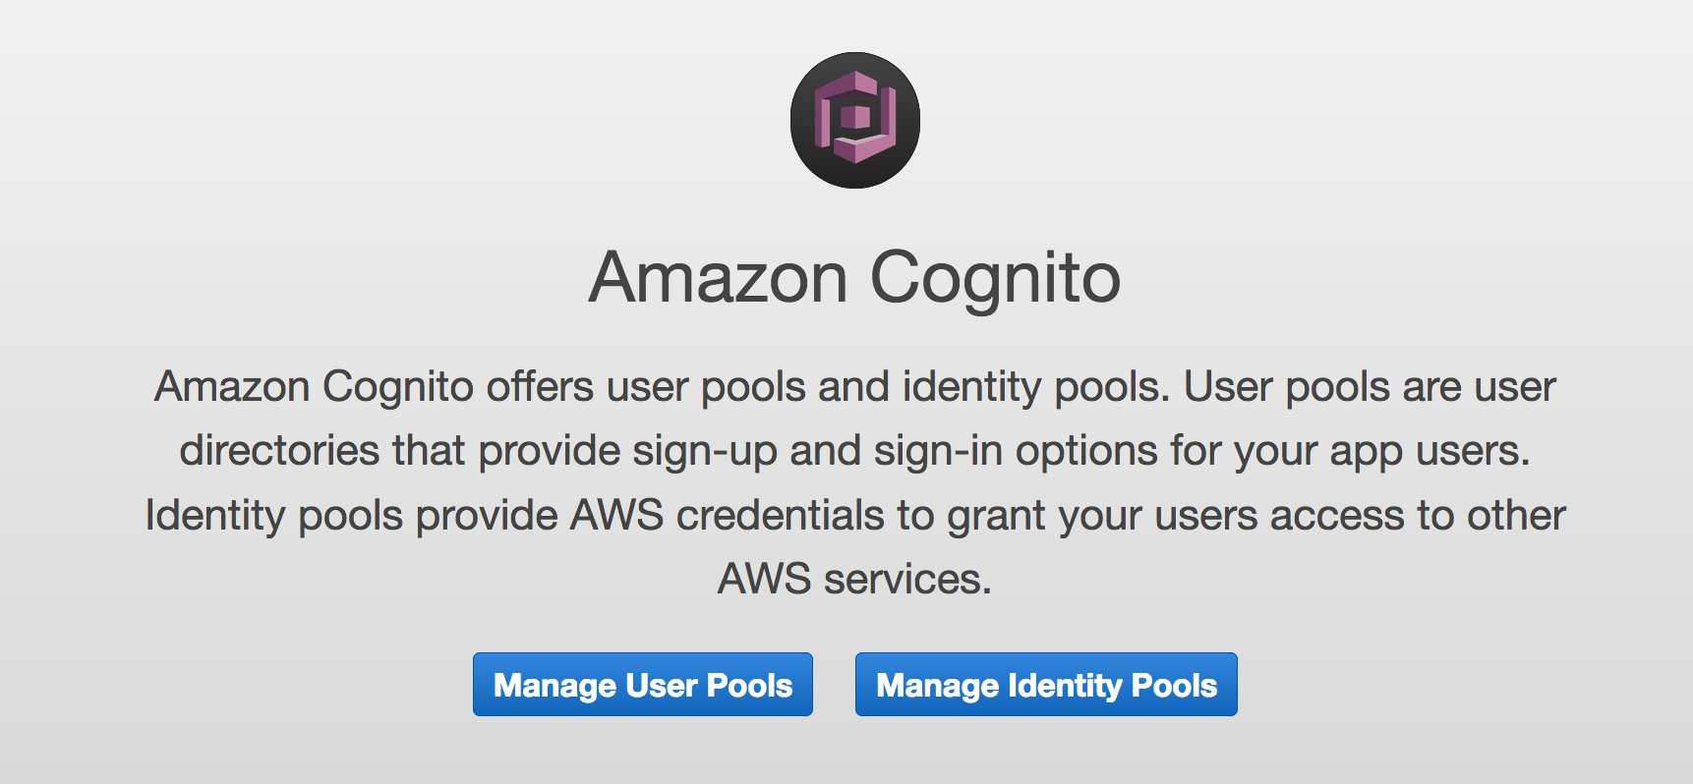Click the word "directories" in the description
Image resolution: width=1693 pixels, height=784 pixels.
279,451
